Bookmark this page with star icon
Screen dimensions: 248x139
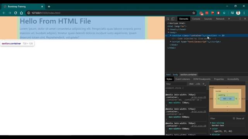click(x=194, y=13)
